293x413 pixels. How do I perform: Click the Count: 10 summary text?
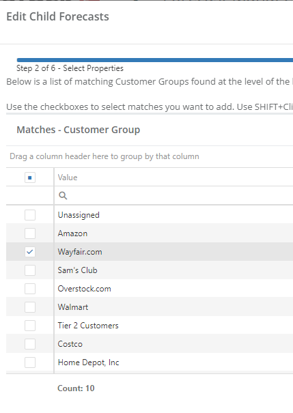(x=76, y=388)
